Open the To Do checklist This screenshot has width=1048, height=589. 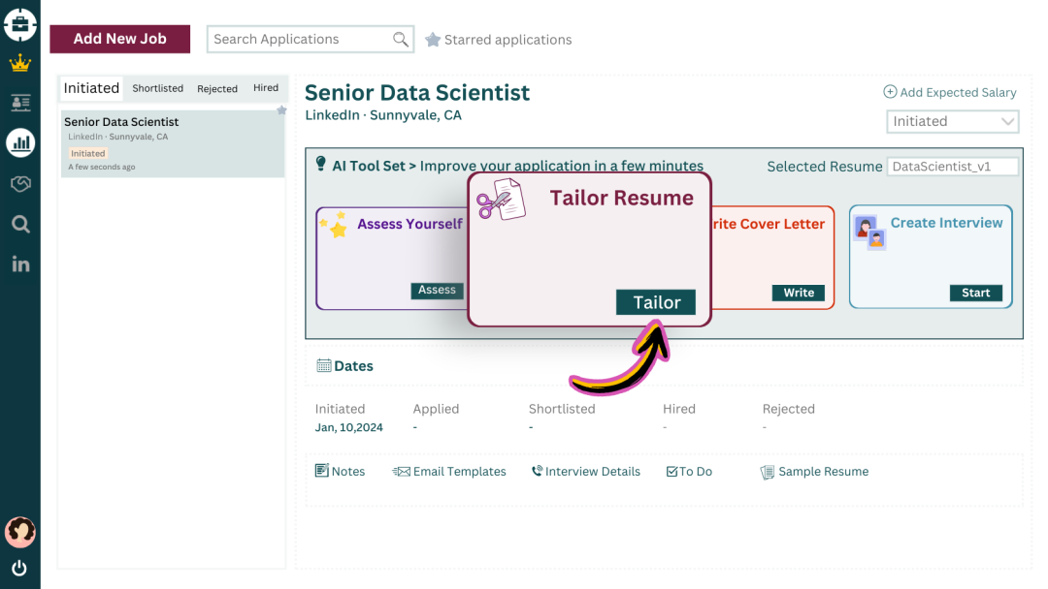click(x=689, y=472)
